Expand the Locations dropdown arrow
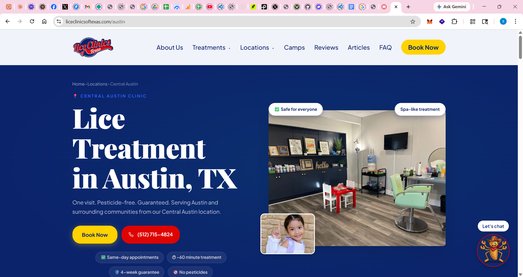This screenshot has width=523, height=277. (x=273, y=48)
